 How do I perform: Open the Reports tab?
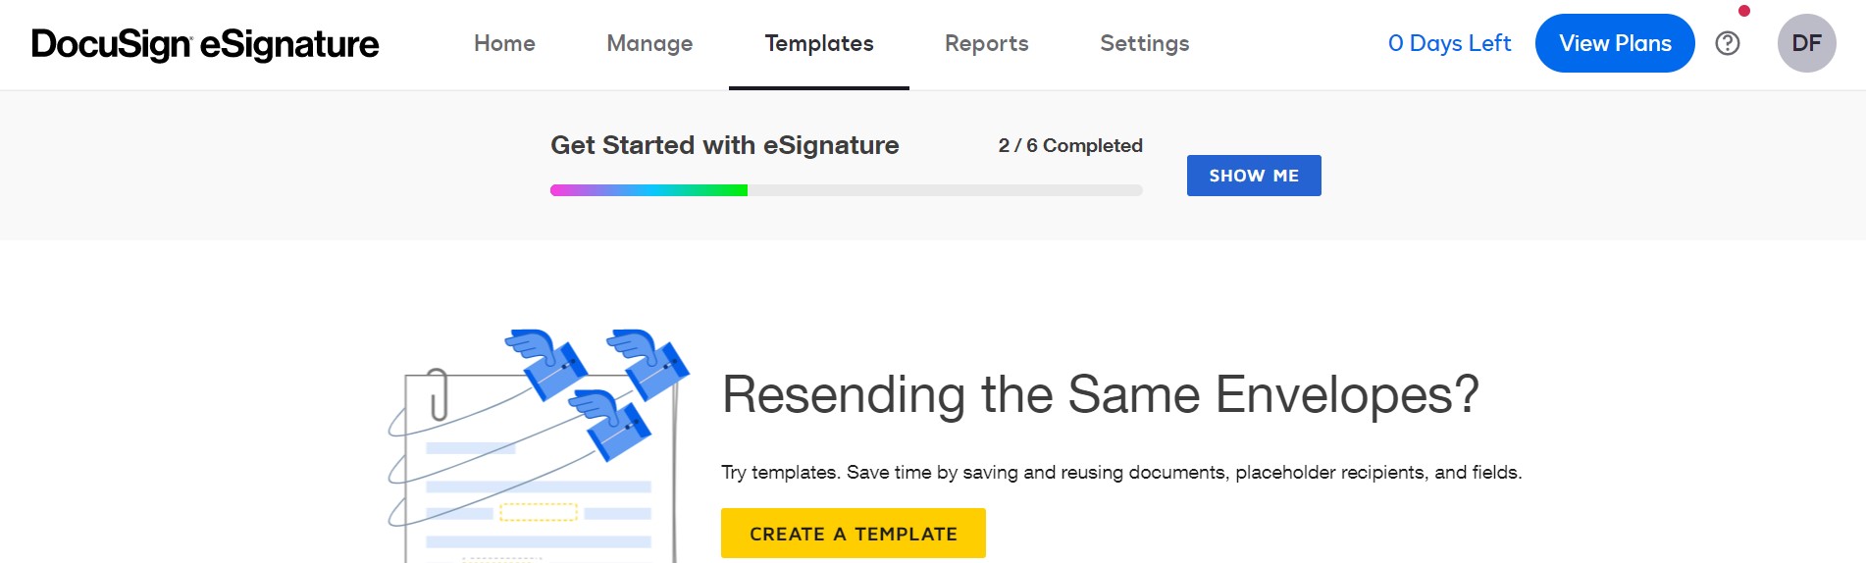click(x=986, y=43)
